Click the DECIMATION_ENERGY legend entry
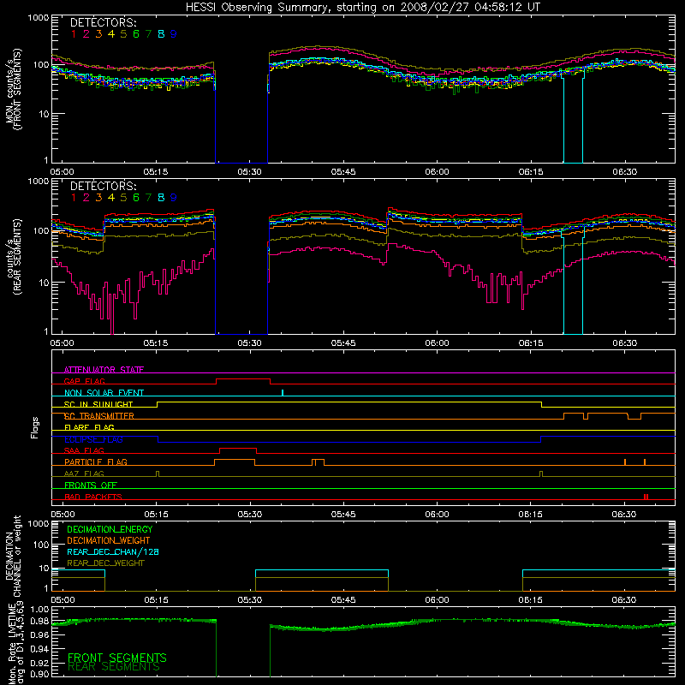Image resolution: width=685 pixels, height=685 pixels. [110, 529]
